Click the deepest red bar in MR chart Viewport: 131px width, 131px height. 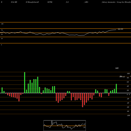[x=83, y=100]
